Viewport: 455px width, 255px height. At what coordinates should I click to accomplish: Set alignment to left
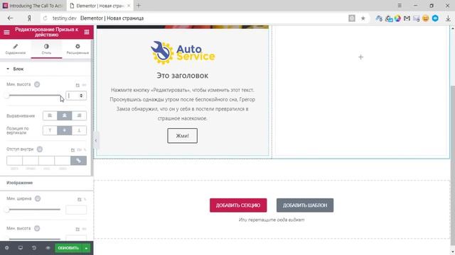50,115
